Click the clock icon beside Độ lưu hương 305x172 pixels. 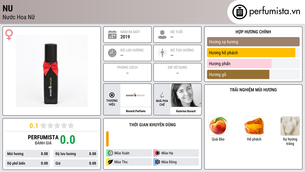pos(112,53)
